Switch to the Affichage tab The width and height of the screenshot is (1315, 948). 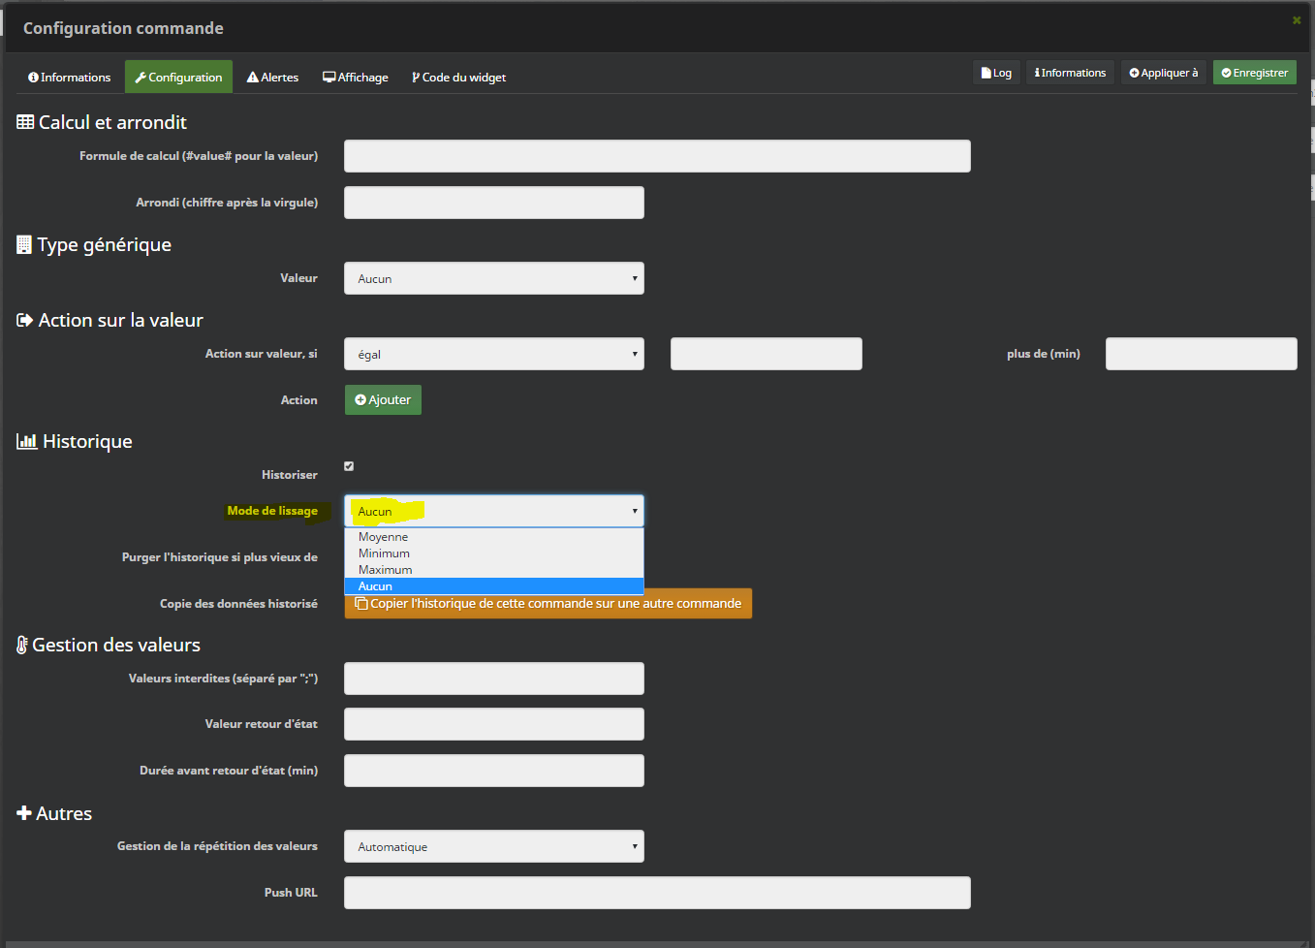[355, 78]
